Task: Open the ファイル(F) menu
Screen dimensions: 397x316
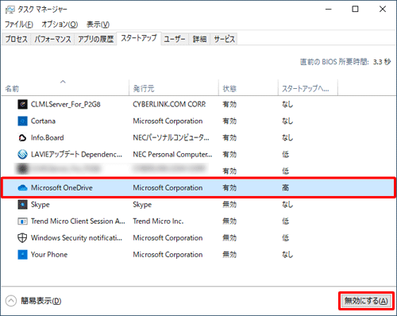Action: pos(19,25)
